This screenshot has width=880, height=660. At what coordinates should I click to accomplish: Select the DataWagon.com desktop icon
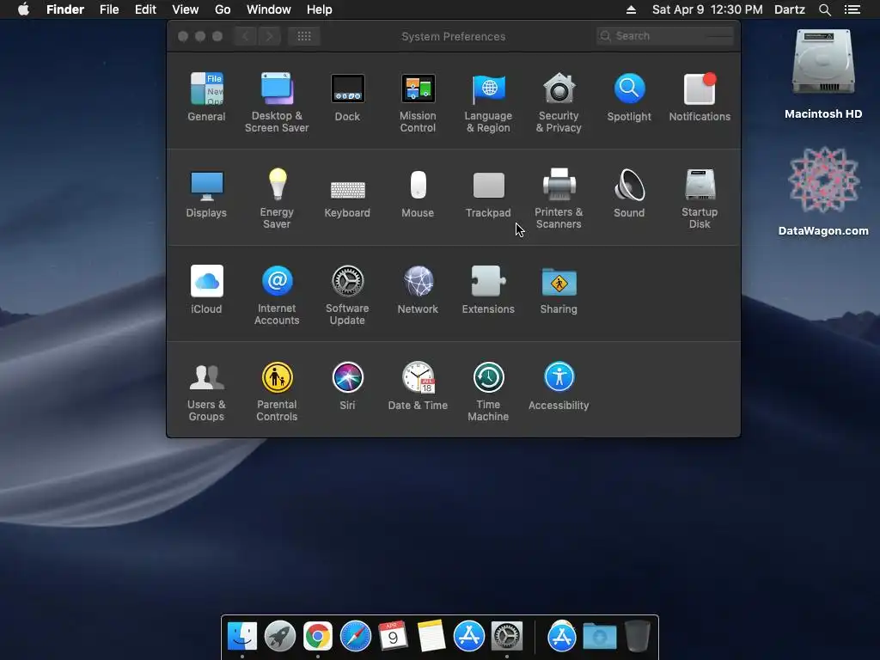(x=823, y=191)
